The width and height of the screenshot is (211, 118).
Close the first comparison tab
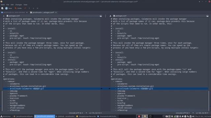coord(27,12)
